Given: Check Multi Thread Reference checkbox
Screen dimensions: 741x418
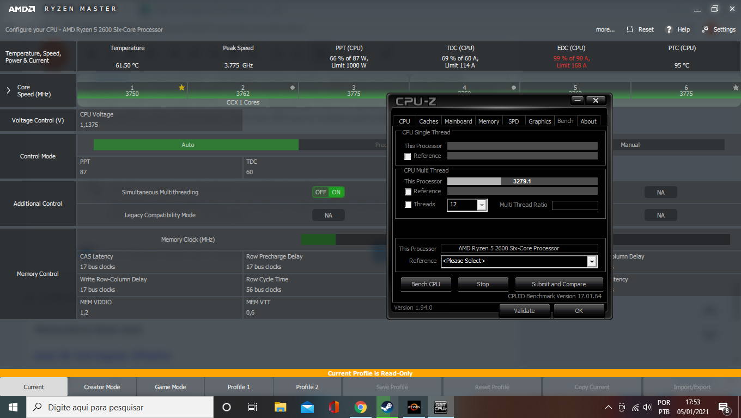Looking at the screenshot, I should (408, 192).
